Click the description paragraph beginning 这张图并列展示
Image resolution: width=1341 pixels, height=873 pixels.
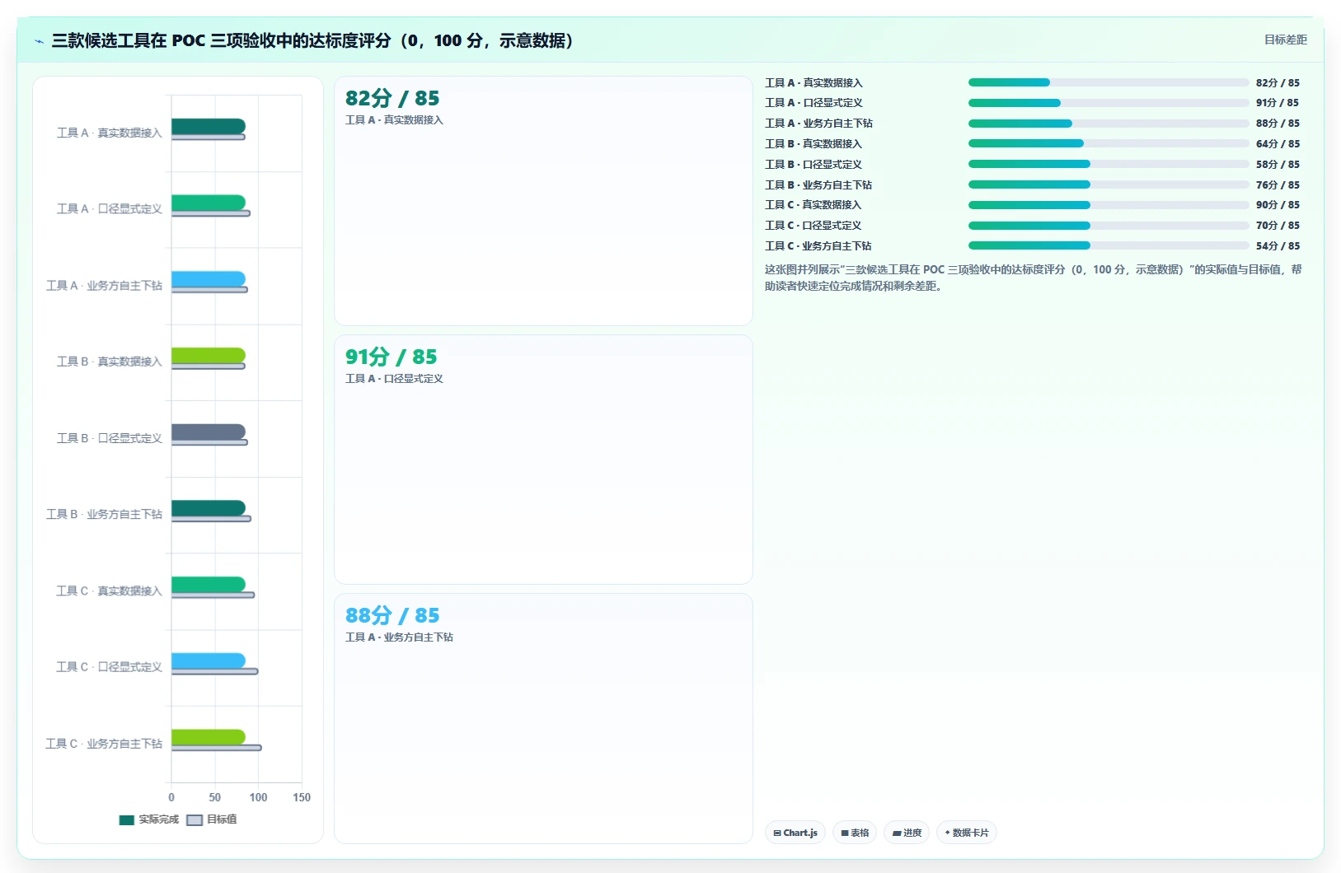[x=1034, y=278]
